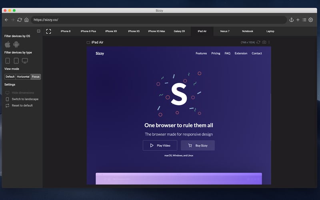Image resolution: width=320 pixels, height=200 pixels.
Task: Open Features link in page nav
Action: (201, 53)
